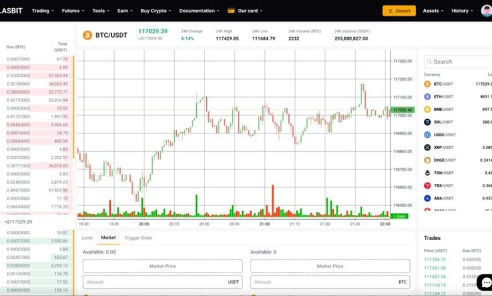Open the live chat bubble icon
This screenshot has width=492, height=296.
click(x=486, y=283)
